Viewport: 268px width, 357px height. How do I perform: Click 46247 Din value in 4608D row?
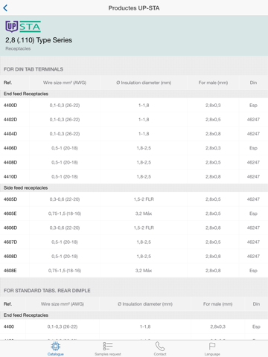[x=253, y=257]
